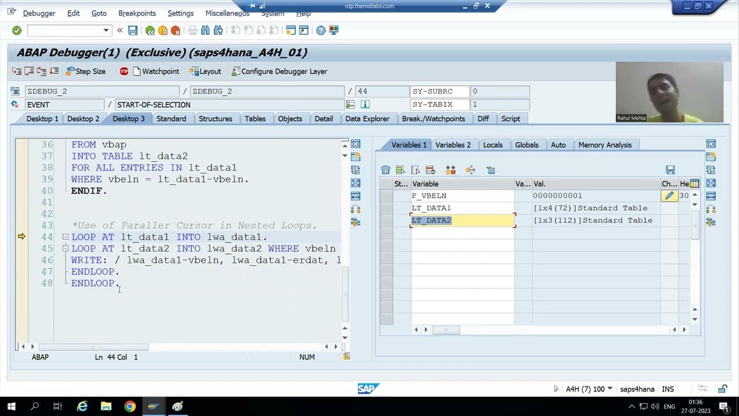739x416 pixels.
Task: Switch to the Script tab
Action: (511, 118)
